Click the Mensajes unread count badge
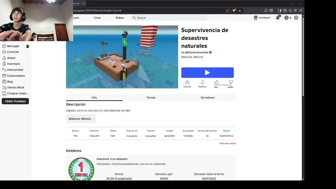 coord(28,46)
